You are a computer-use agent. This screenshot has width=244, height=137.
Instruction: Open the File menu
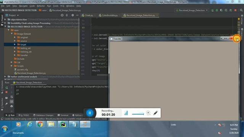3,6
